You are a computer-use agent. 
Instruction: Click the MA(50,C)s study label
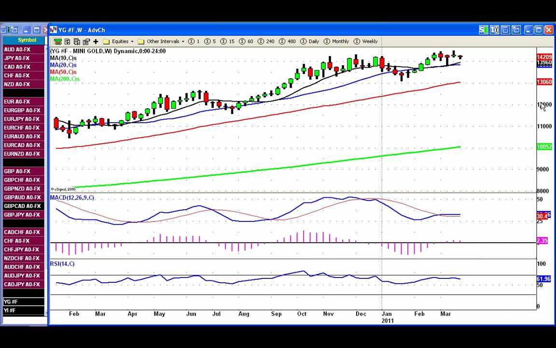pos(63,72)
